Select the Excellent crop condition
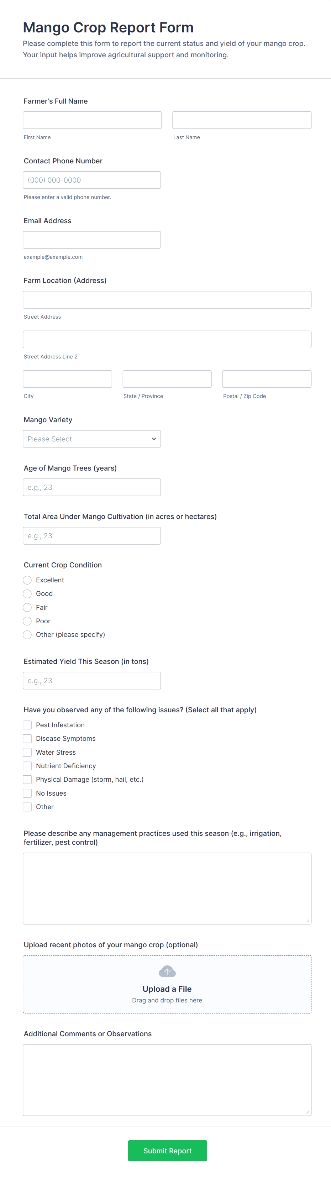The height and width of the screenshot is (1179, 331). 27,580
